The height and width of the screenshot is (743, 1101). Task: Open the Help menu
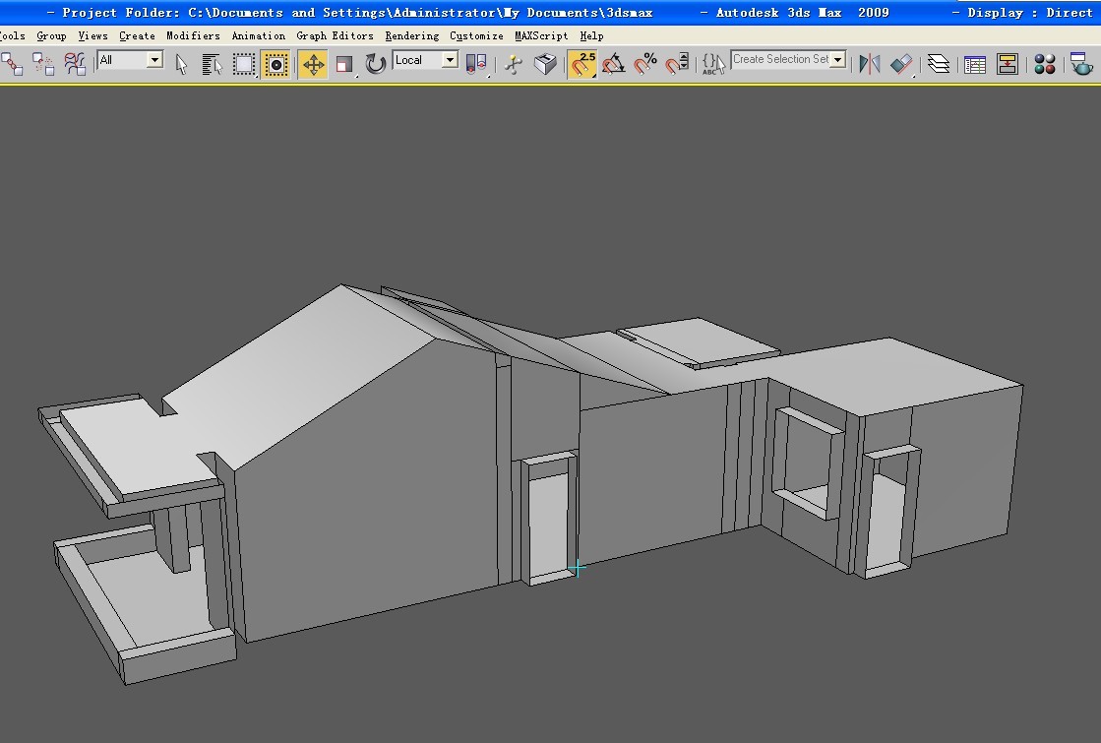coord(591,35)
